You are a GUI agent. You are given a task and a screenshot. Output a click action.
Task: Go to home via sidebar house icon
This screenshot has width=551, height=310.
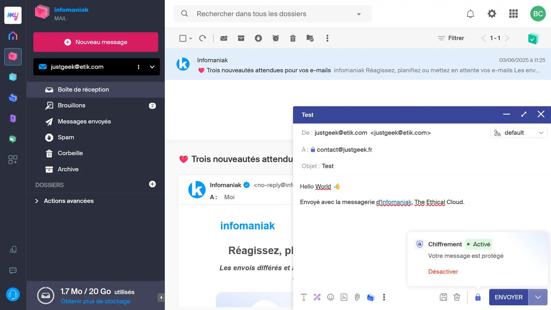click(x=13, y=36)
